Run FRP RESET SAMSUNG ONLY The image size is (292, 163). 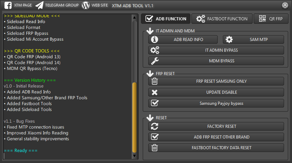pos(216,81)
